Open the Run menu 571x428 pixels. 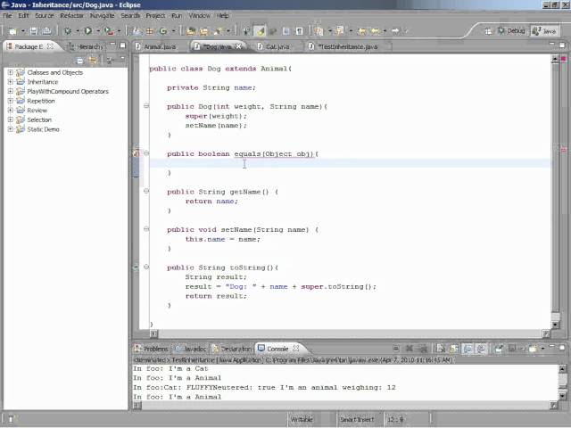(x=177, y=16)
